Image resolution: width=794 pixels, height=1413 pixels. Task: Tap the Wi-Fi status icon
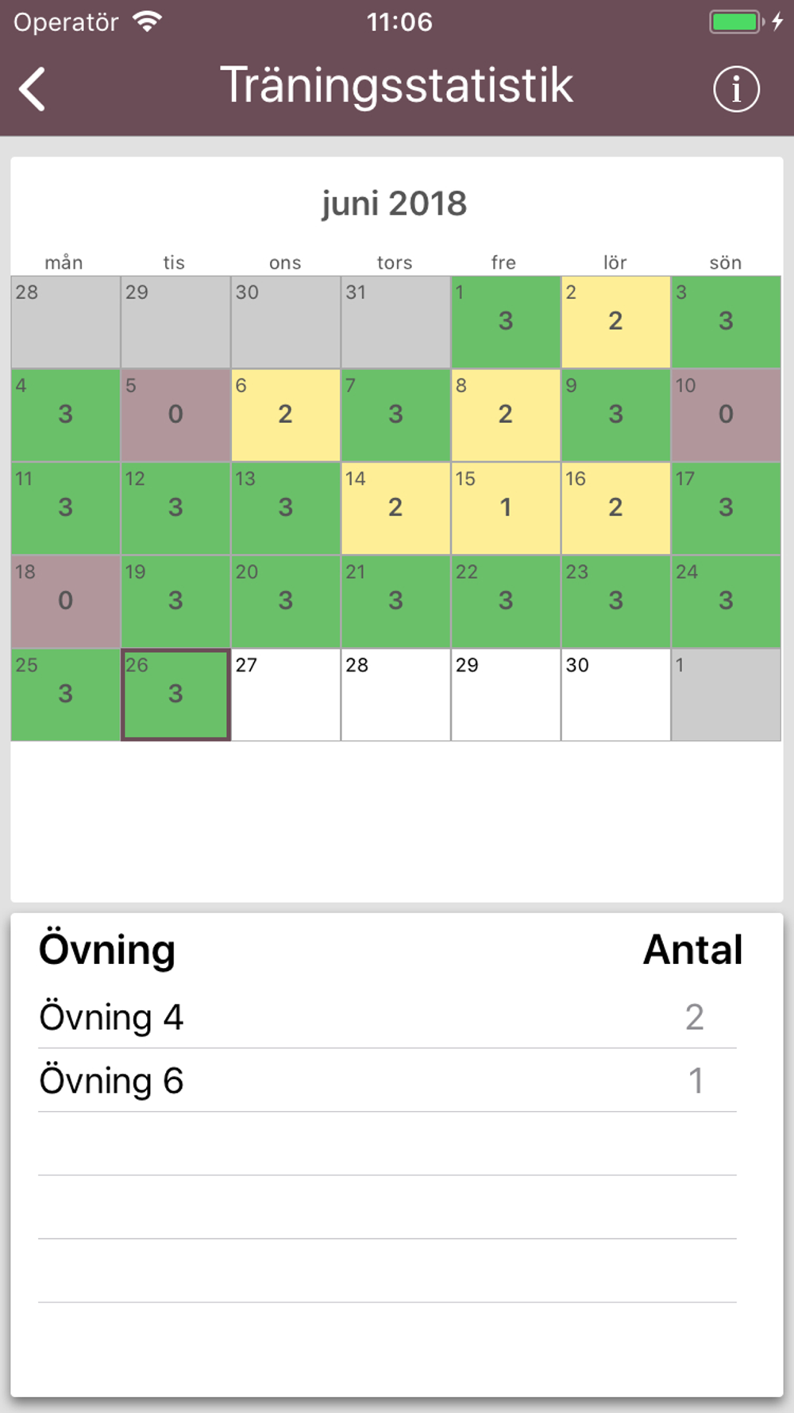(x=148, y=21)
